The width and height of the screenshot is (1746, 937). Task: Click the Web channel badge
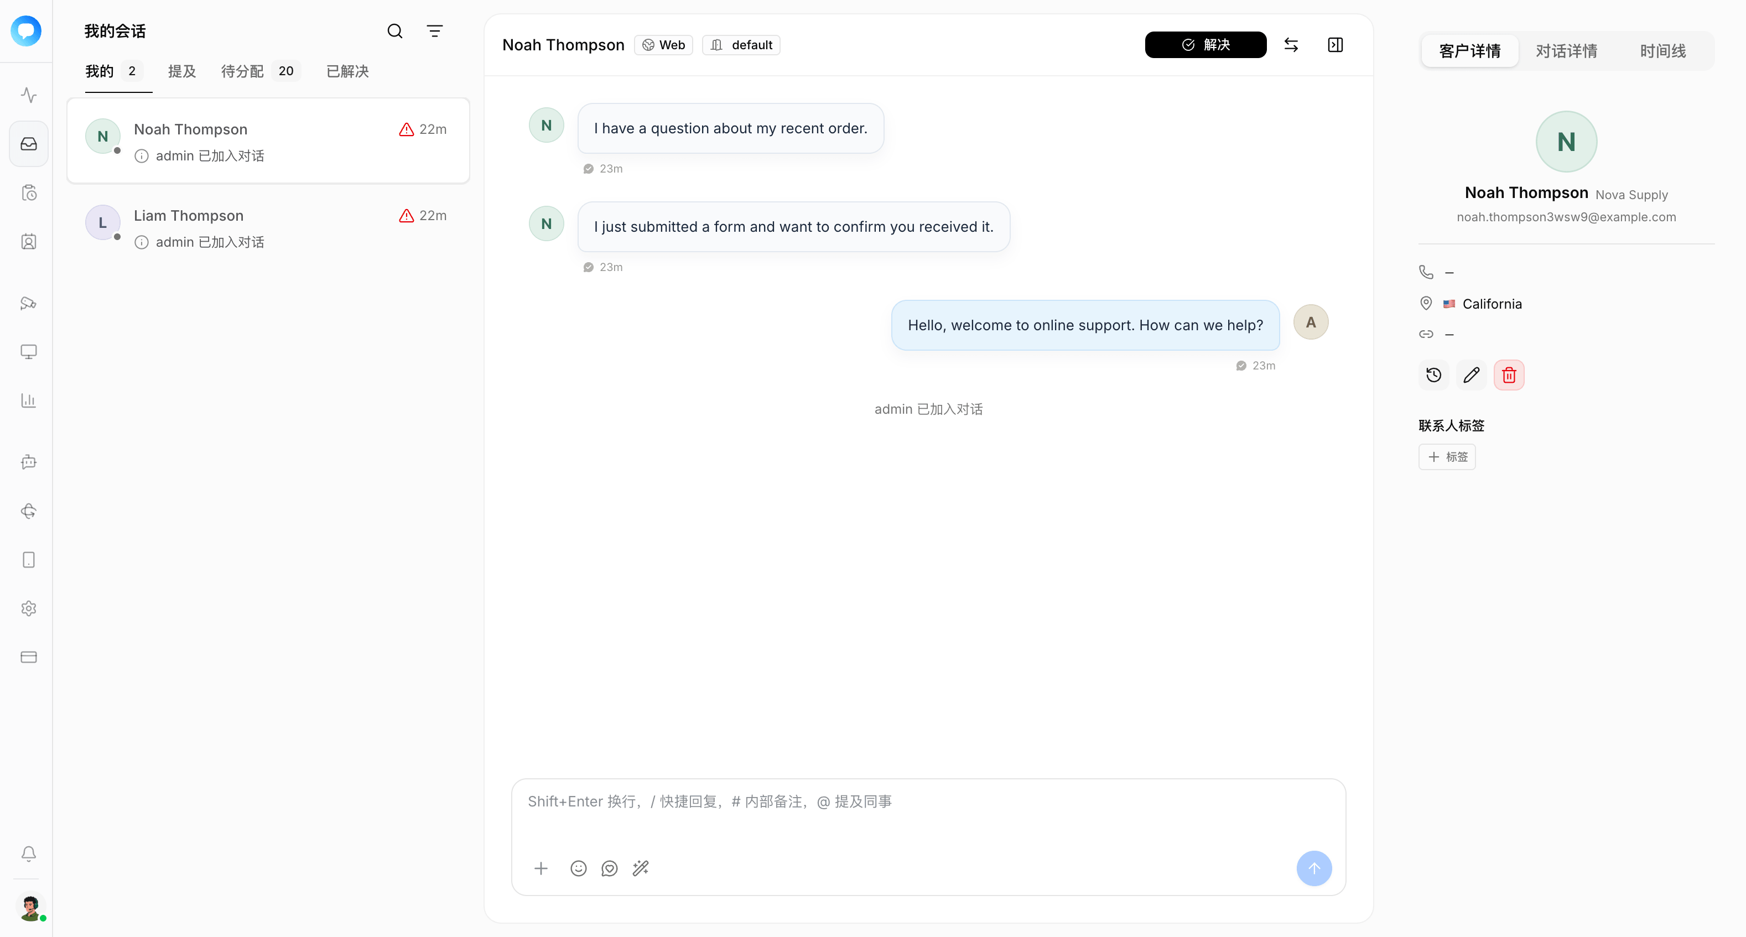point(663,45)
